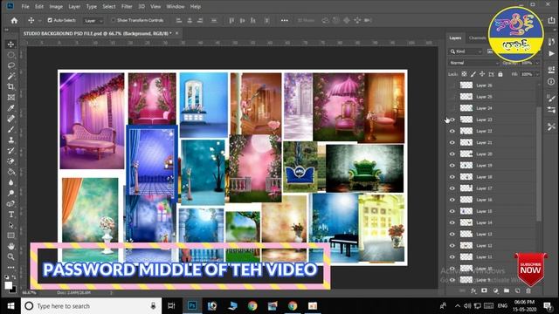The image size is (559, 314).
Task: Expand Move tool preset picker arrow
Action: tap(39, 21)
